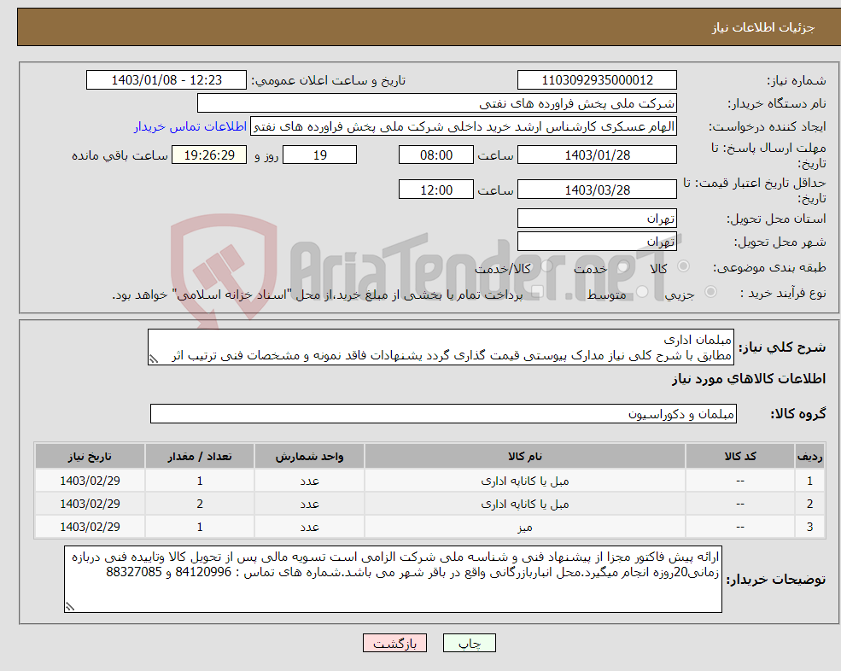Click row number 1 cell

pos(810,481)
